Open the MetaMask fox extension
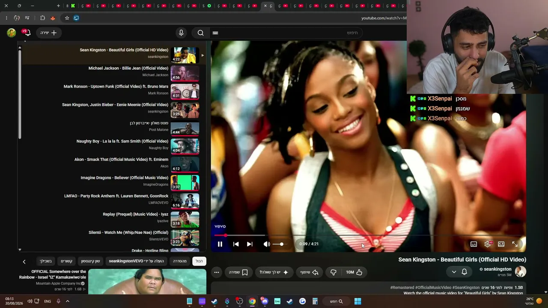Image resolution: width=548 pixels, height=308 pixels. click(x=53, y=18)
